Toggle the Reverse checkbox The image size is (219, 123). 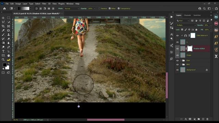(x=100, y=9)
